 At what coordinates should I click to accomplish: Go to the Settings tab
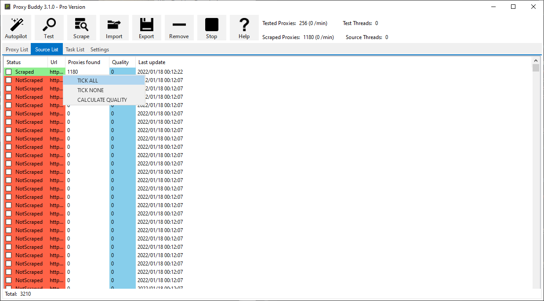100,50
